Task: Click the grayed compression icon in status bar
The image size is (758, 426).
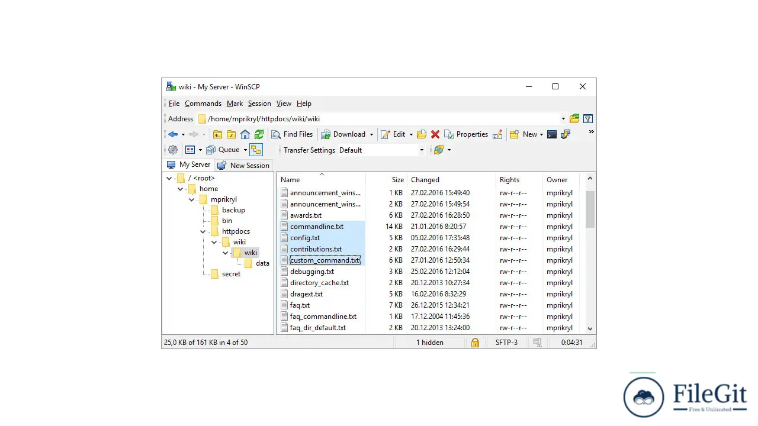Action: click(537, 343)
